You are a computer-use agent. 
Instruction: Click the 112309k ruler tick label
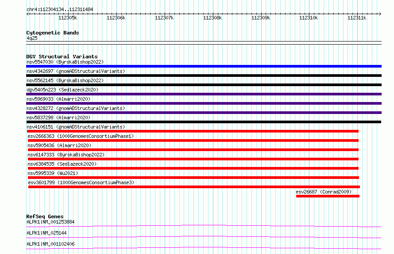(x=261, y=18)
